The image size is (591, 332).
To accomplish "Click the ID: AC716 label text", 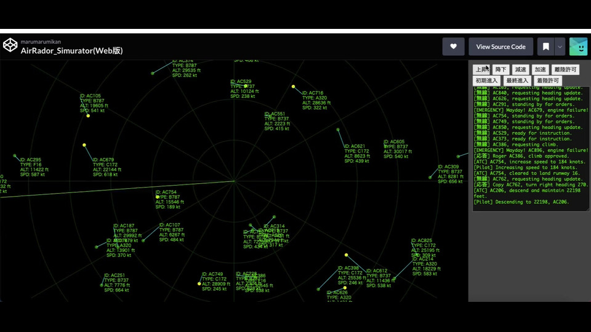I will tap(313, 93).
